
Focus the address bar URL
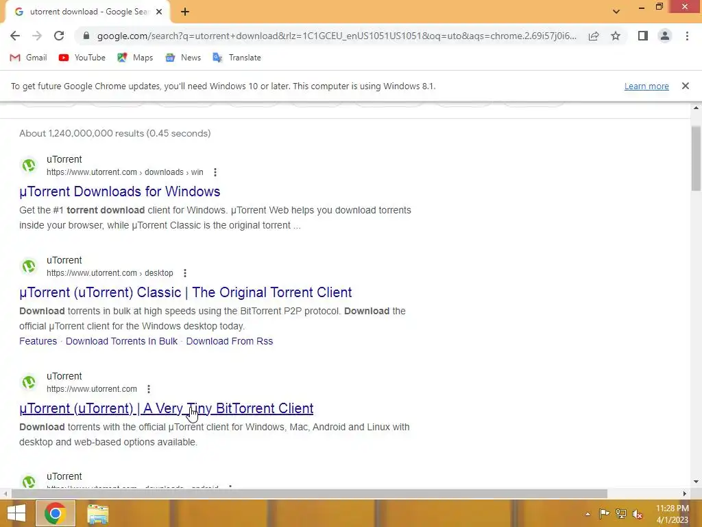pyautogui.click(x=337, y=36)
